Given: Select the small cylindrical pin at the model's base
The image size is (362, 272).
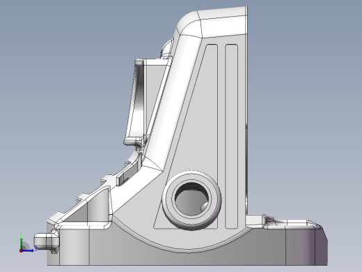Looking at the screenshot, I should pyautogui.click(x=46, y=241).
